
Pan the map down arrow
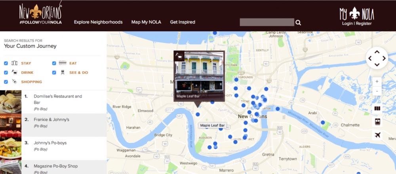tap(377, 65)
